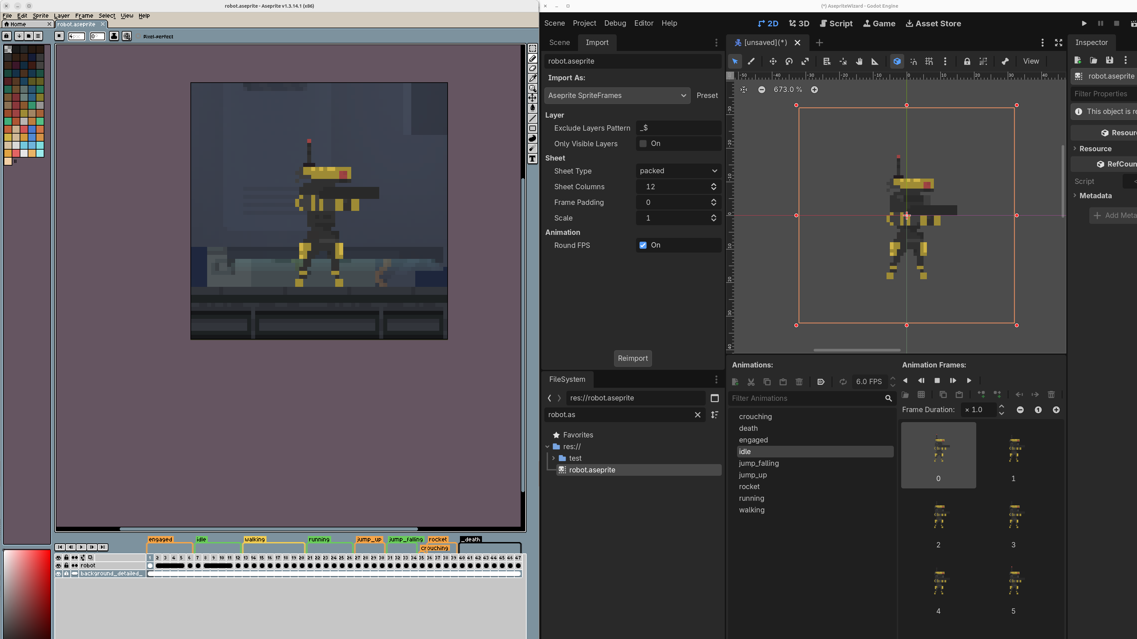Click the Reimport button

632,358
